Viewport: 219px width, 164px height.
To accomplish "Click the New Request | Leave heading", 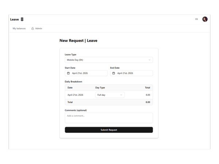I will (x=78, y=40).
